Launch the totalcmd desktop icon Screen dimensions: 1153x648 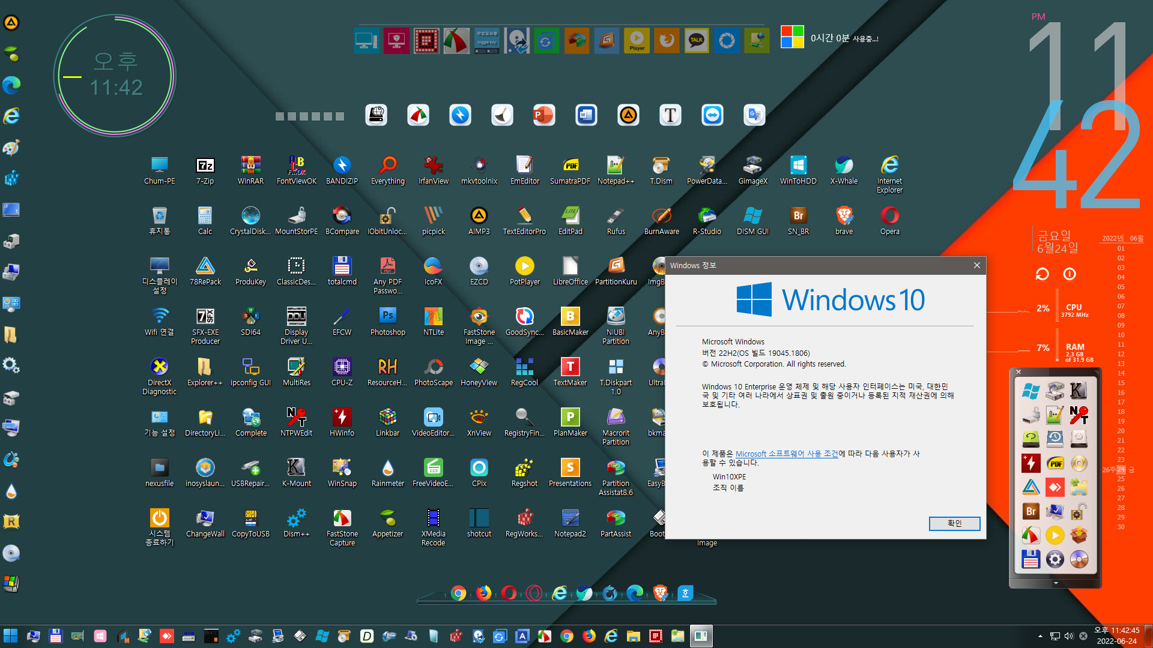point(342,271)
